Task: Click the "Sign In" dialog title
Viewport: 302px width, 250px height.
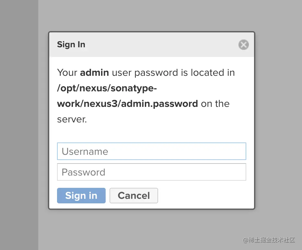Action: coord(71,44)
